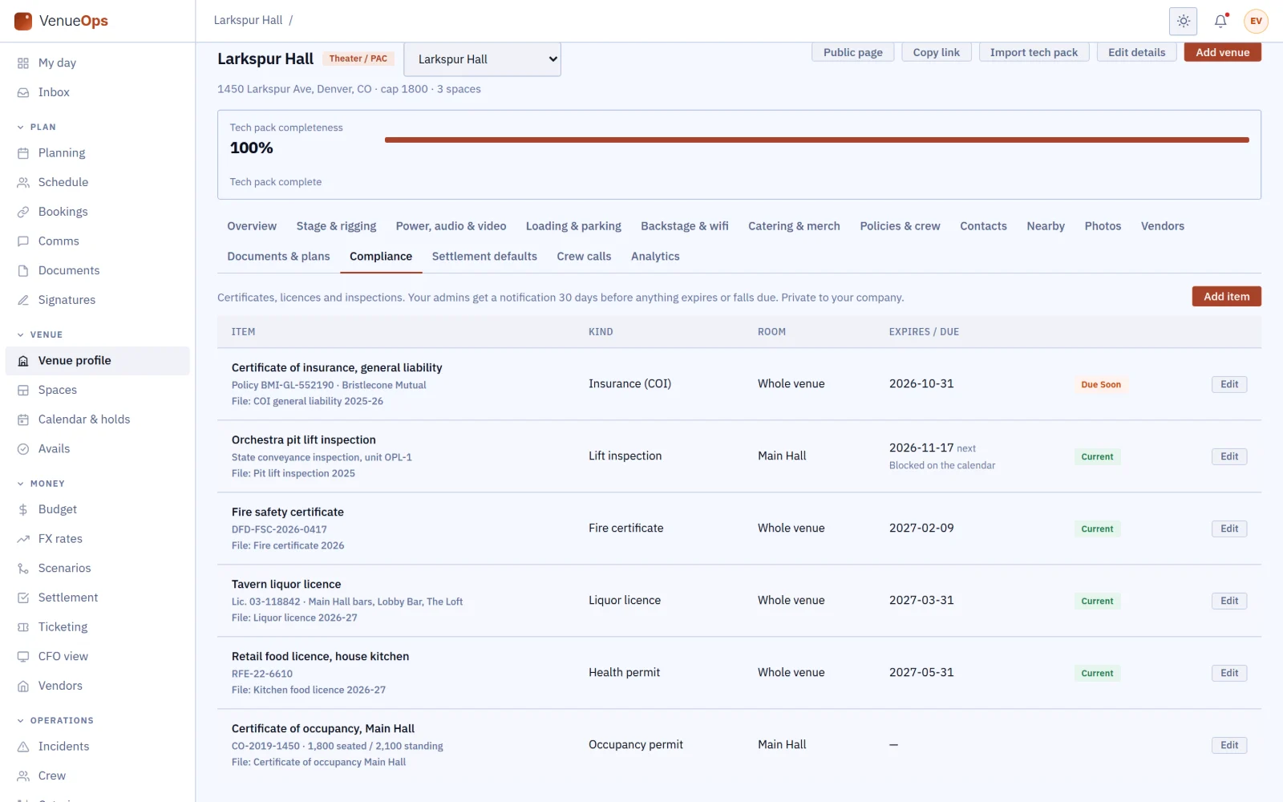Open the Analytics tab
The height and width of the screenshot is (802, 1283).
655,257
